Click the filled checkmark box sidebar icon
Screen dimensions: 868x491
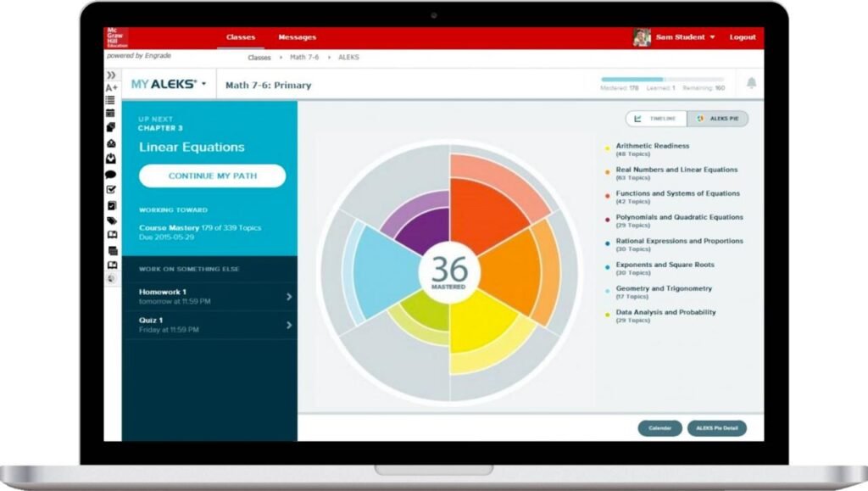[111, 206]
